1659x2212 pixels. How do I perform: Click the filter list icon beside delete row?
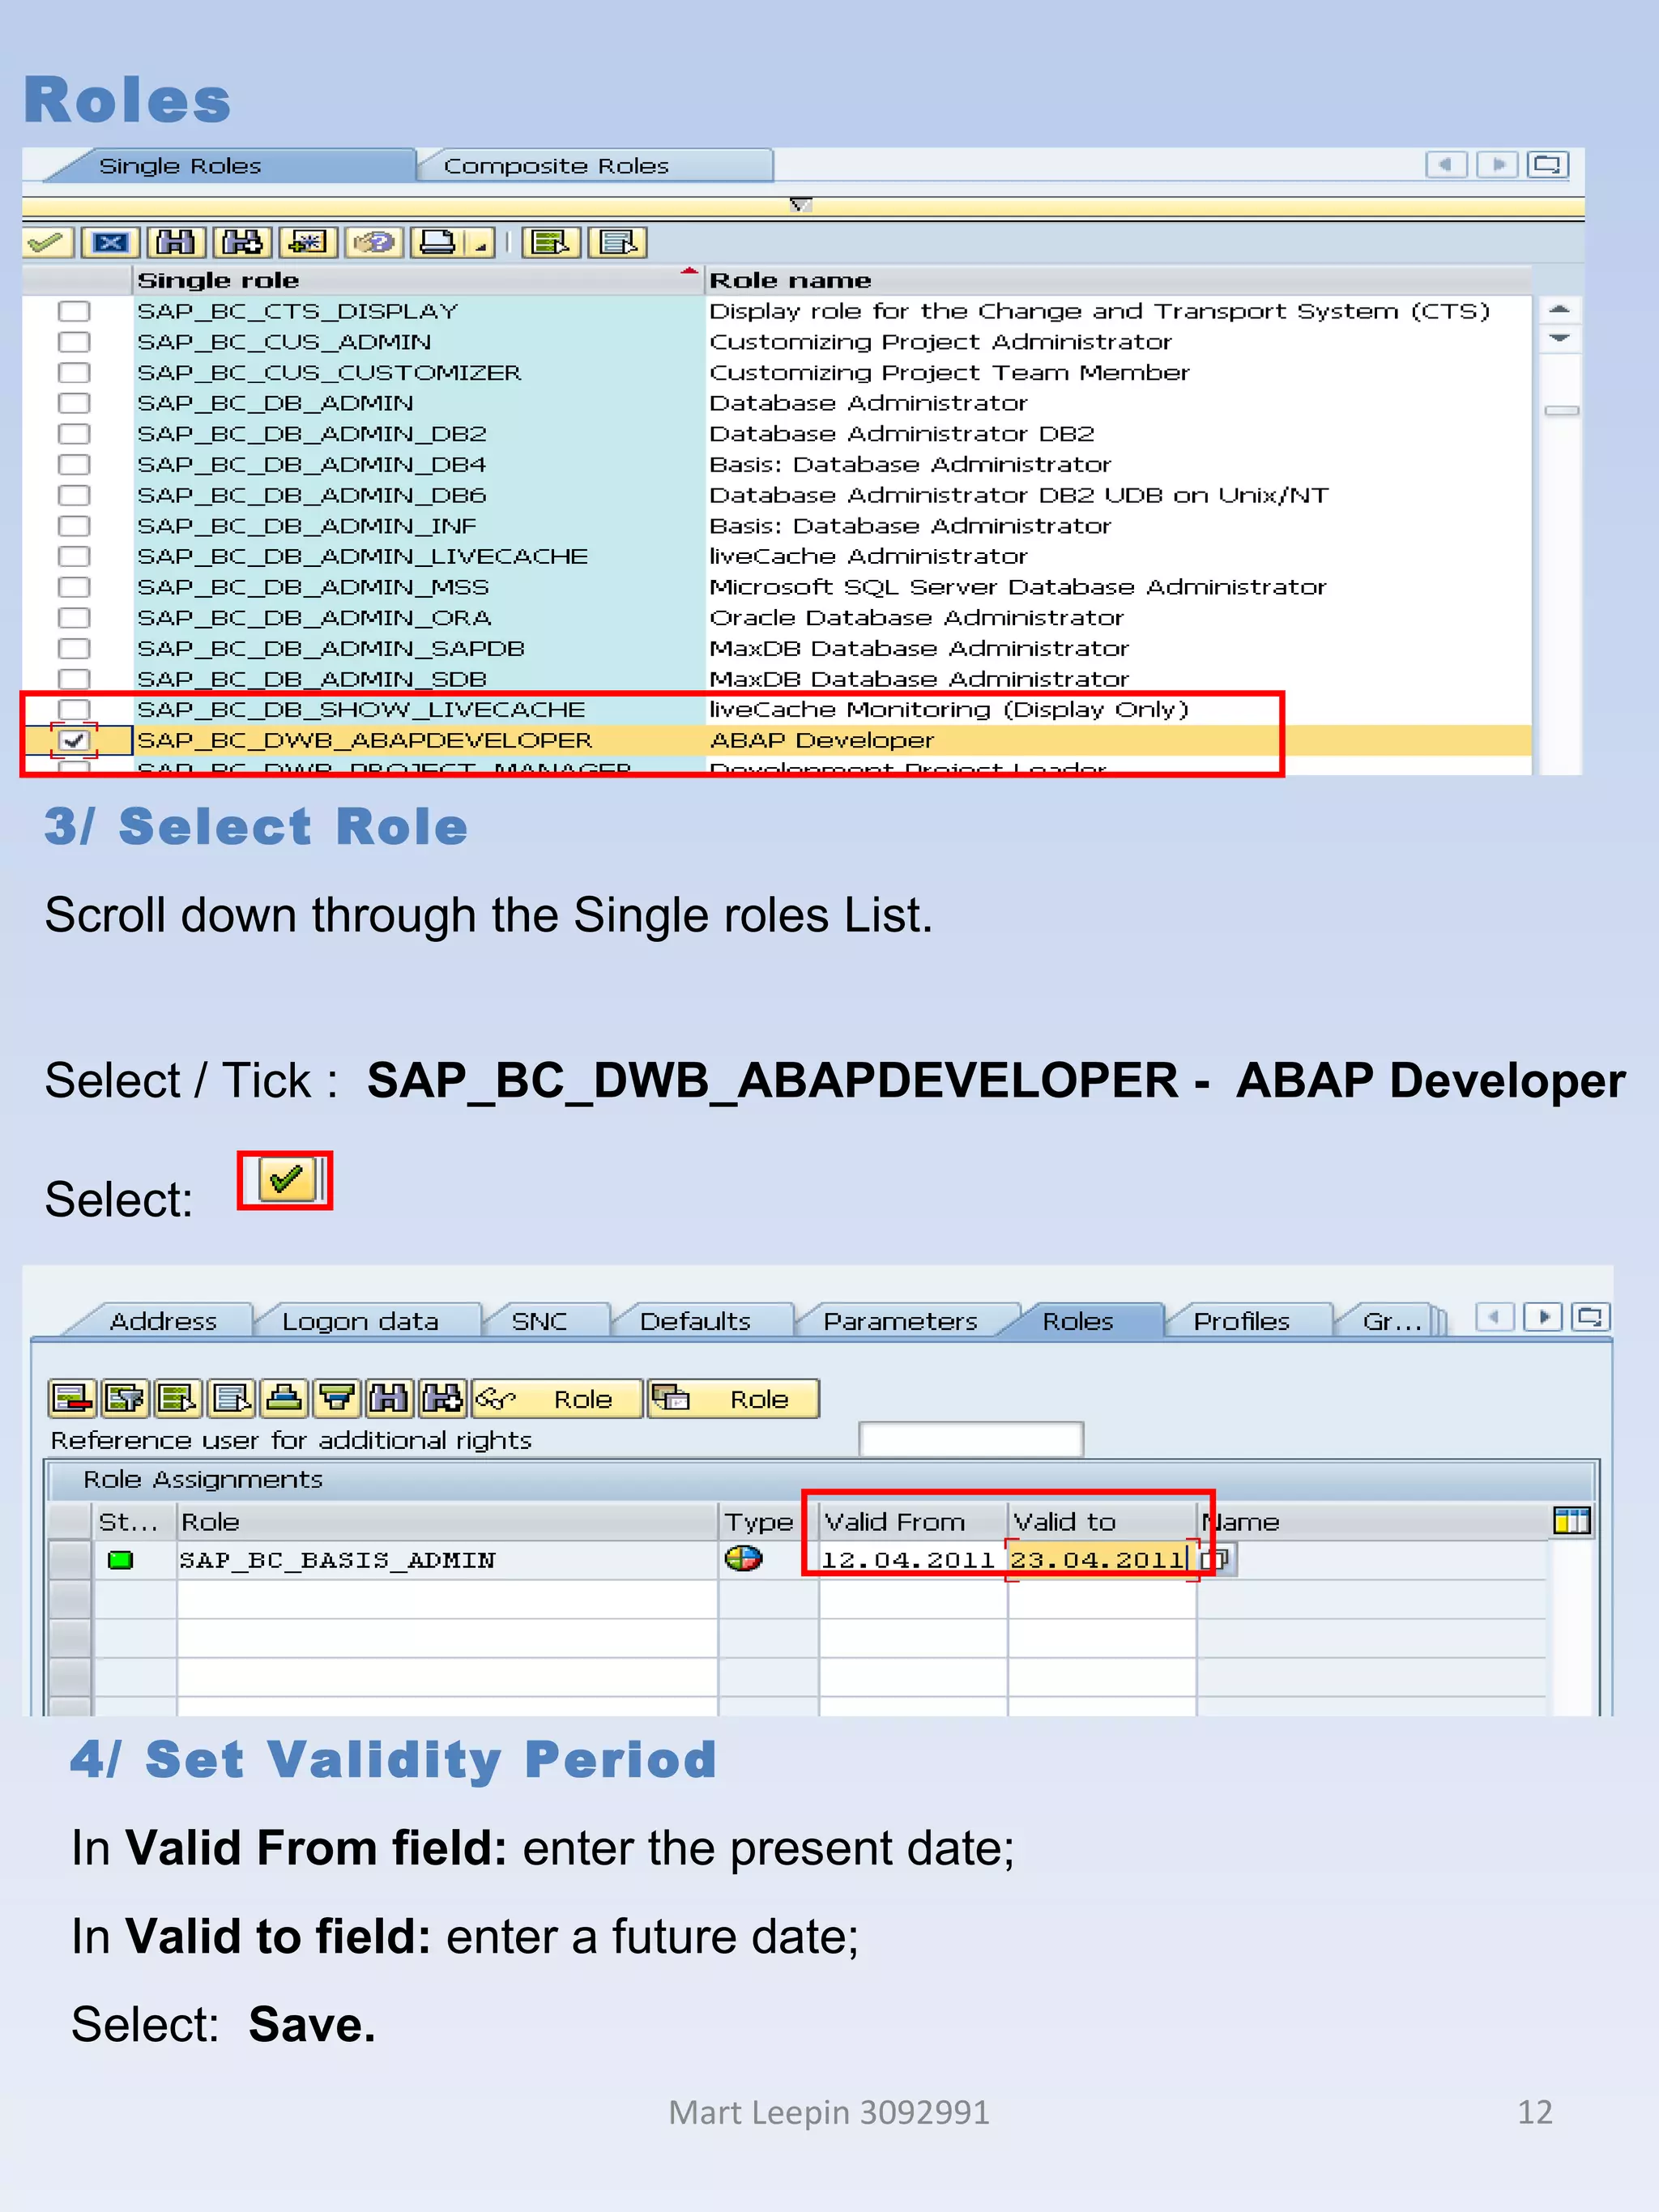(x=125, y=1398)
